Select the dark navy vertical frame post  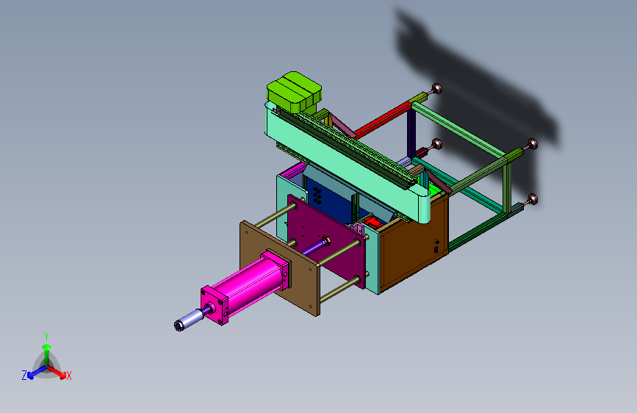coord(411,133)
